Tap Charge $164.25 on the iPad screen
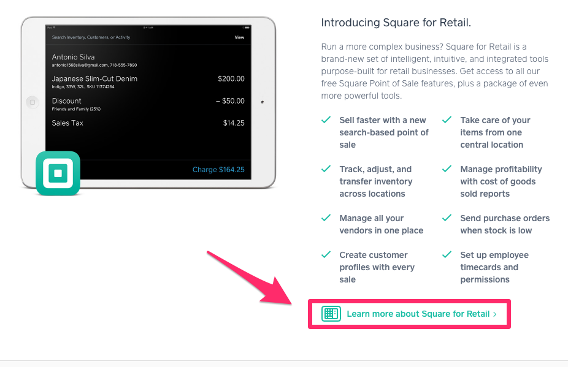The height and width of the screenshot is (367, 568). [x=218, y=169]
